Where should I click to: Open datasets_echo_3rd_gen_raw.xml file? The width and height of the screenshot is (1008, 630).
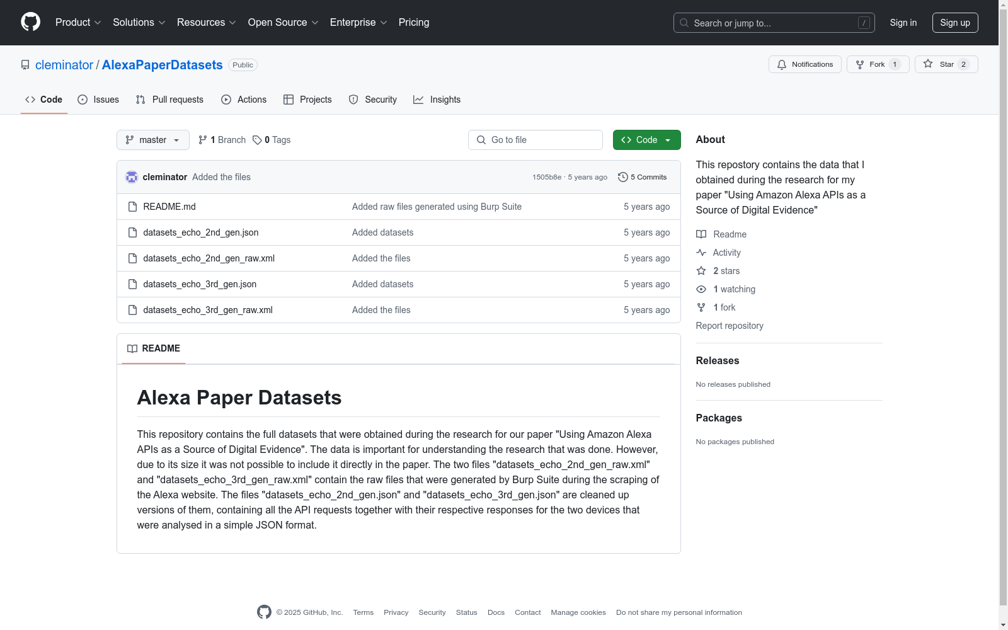point(208,310)
